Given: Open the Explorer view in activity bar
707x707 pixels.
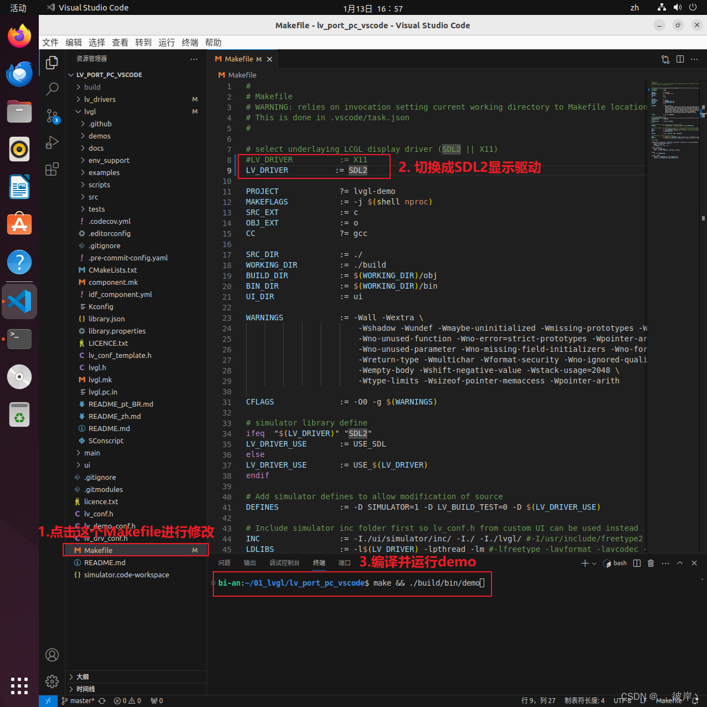Looking at the screenshot, I should pos(52,63).
